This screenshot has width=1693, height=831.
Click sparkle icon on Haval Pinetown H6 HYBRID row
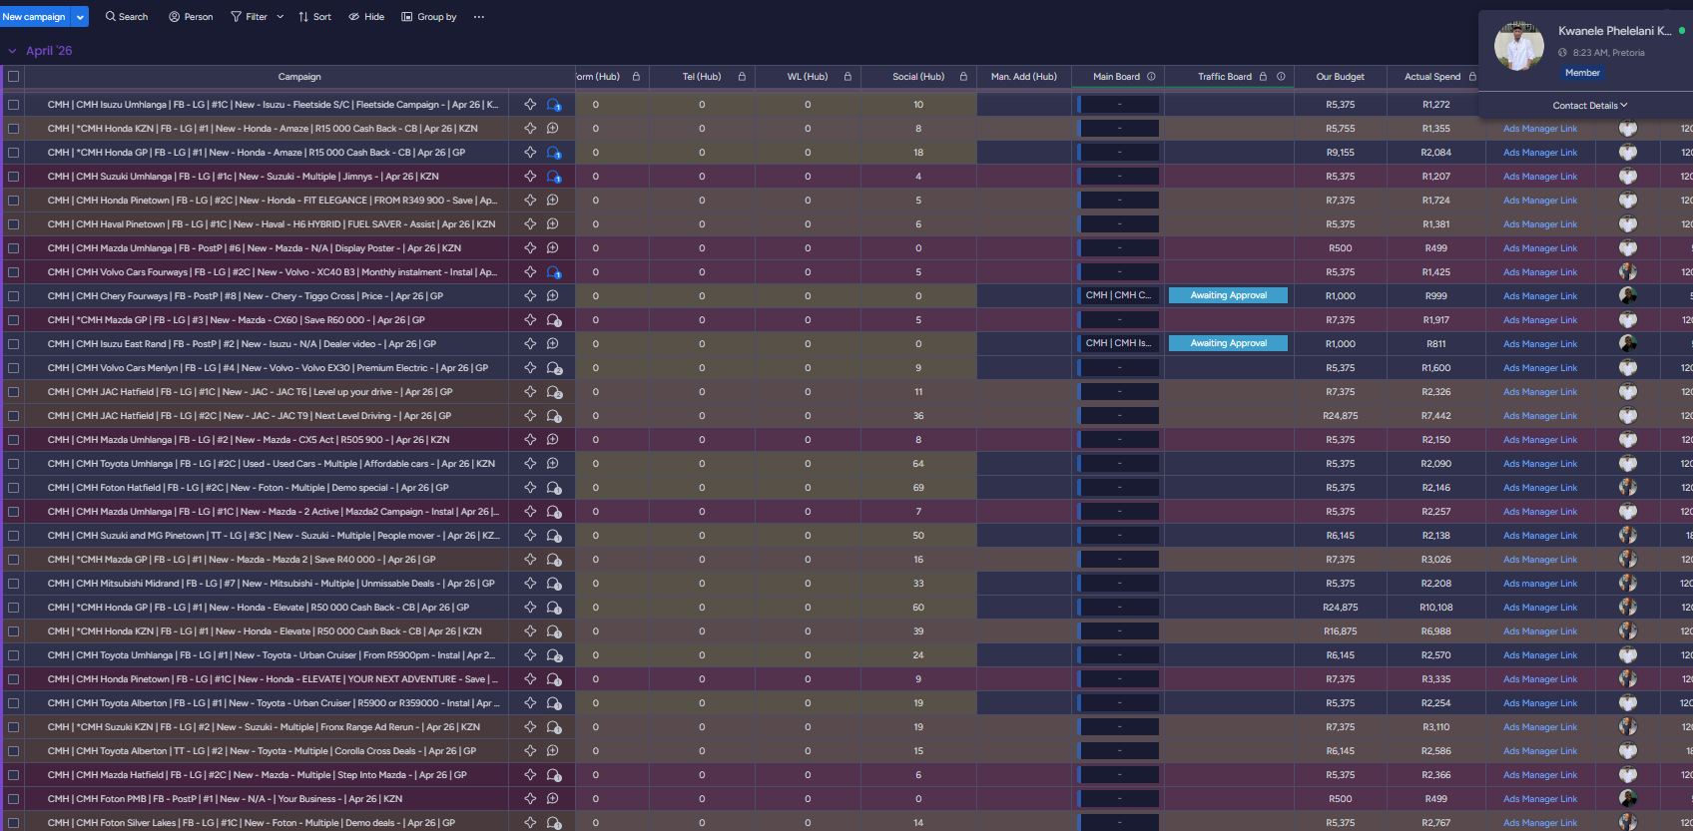(x=530, y=224)
